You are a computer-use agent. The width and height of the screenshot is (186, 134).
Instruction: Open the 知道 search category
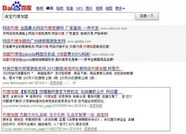70,7
